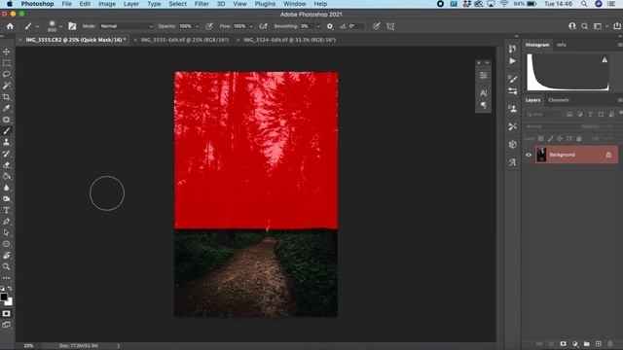
Task: Toggle Quick Mask mode button
Action: (7, 313)
